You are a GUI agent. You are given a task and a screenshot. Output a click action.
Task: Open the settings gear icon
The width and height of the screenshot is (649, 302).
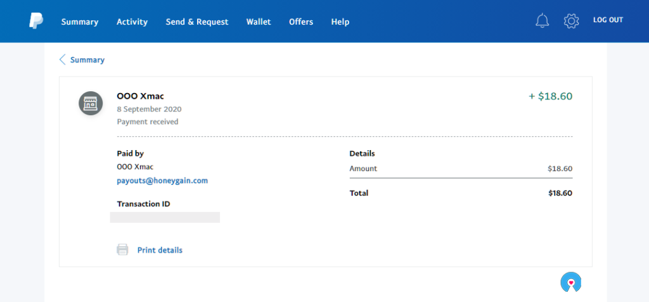click(571, 21)
